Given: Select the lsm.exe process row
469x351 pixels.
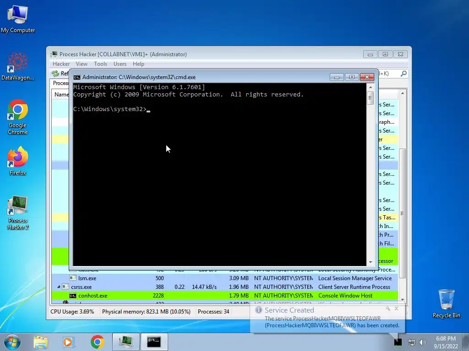Looking at the screenshot, I should (x=224, y=278).
